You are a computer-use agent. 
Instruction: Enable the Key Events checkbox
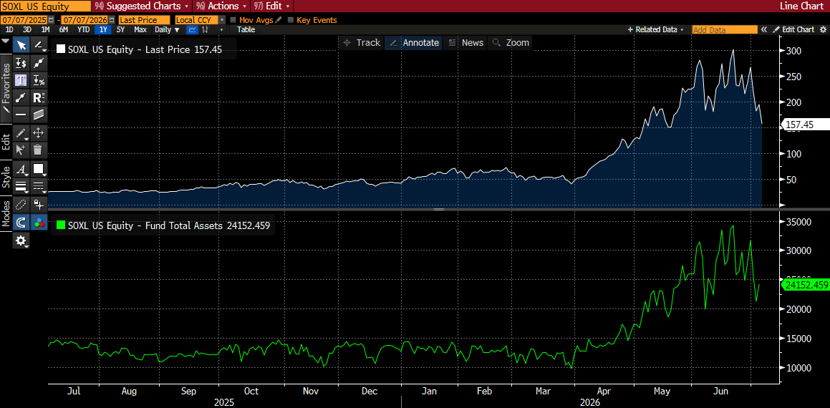[290, 20]
